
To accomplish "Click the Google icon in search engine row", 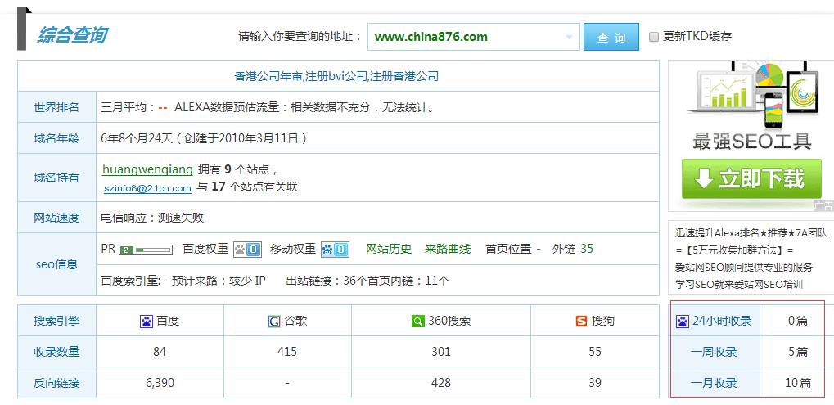I will click(x=274, y=322).
